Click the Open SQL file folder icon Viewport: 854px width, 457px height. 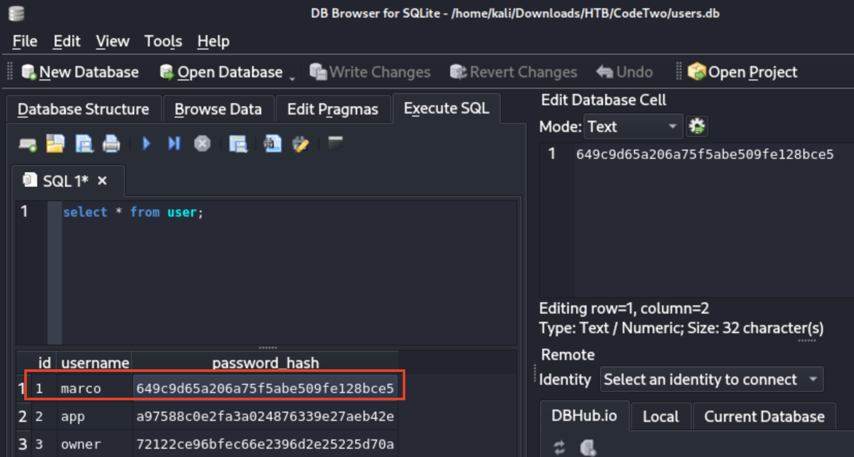[55, 144]
